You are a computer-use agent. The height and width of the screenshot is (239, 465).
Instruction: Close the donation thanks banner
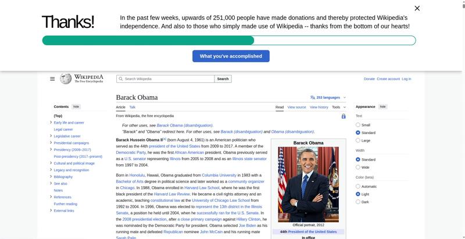coord(417,8)
